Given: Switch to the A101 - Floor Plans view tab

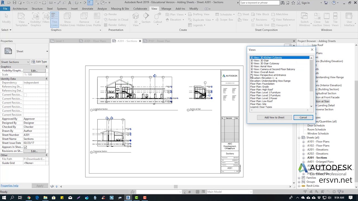Looking at the screenshot, I should [95, 41].
